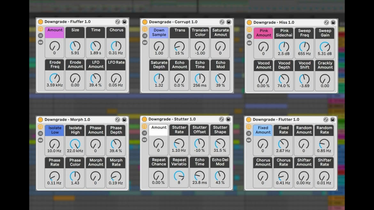Show the chain list on Stutter rack

coord(144,133)
